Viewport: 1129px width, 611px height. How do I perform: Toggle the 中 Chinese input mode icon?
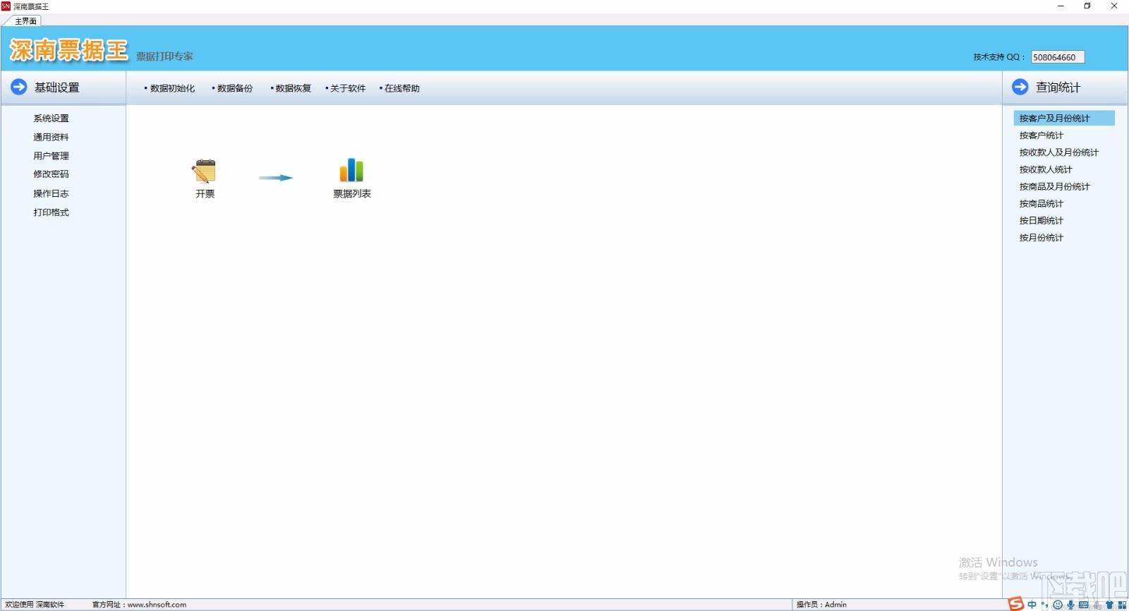[x=1032, y=605]
